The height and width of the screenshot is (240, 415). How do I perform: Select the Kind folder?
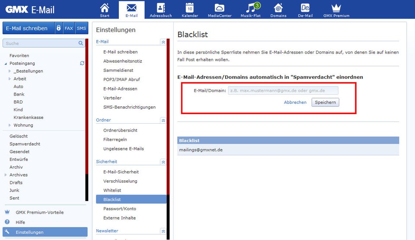tap(18, 109)
